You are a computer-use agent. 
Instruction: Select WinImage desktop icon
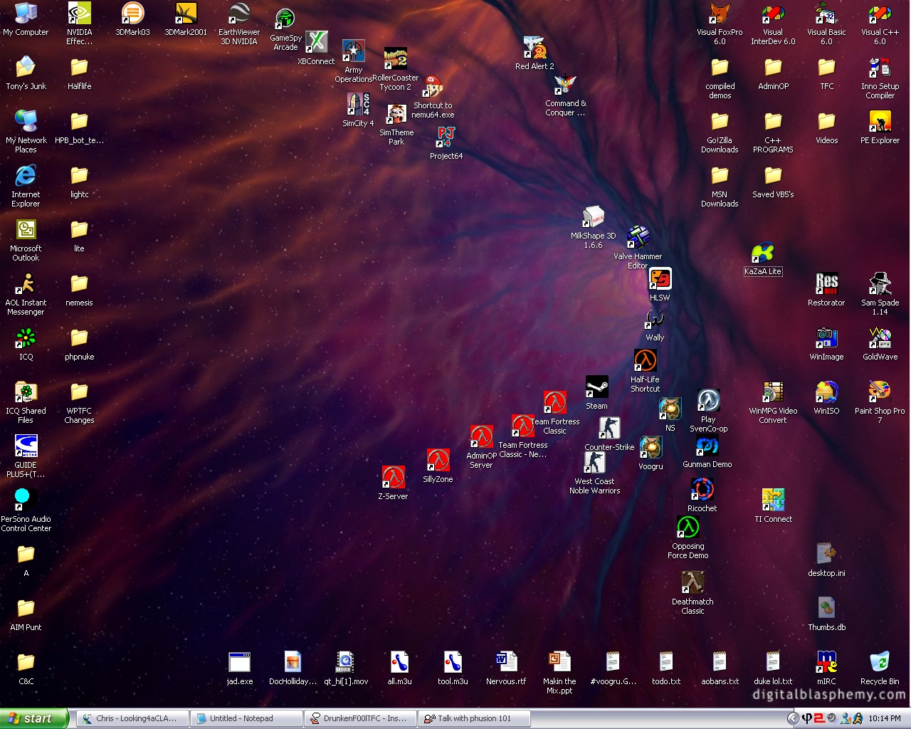(x=826, y=344)
